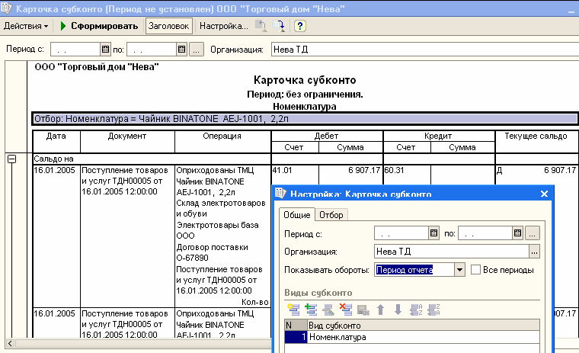Click the move up arrow icon
Screen dimensions: 579x353
point(381,309)
